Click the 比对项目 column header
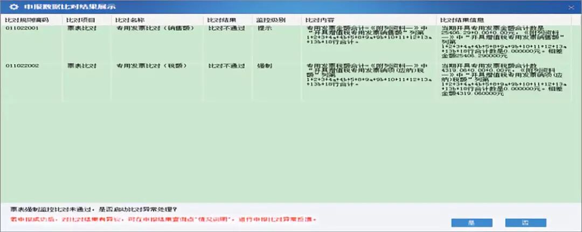This screenshot has width=582, height=232. 81,19
